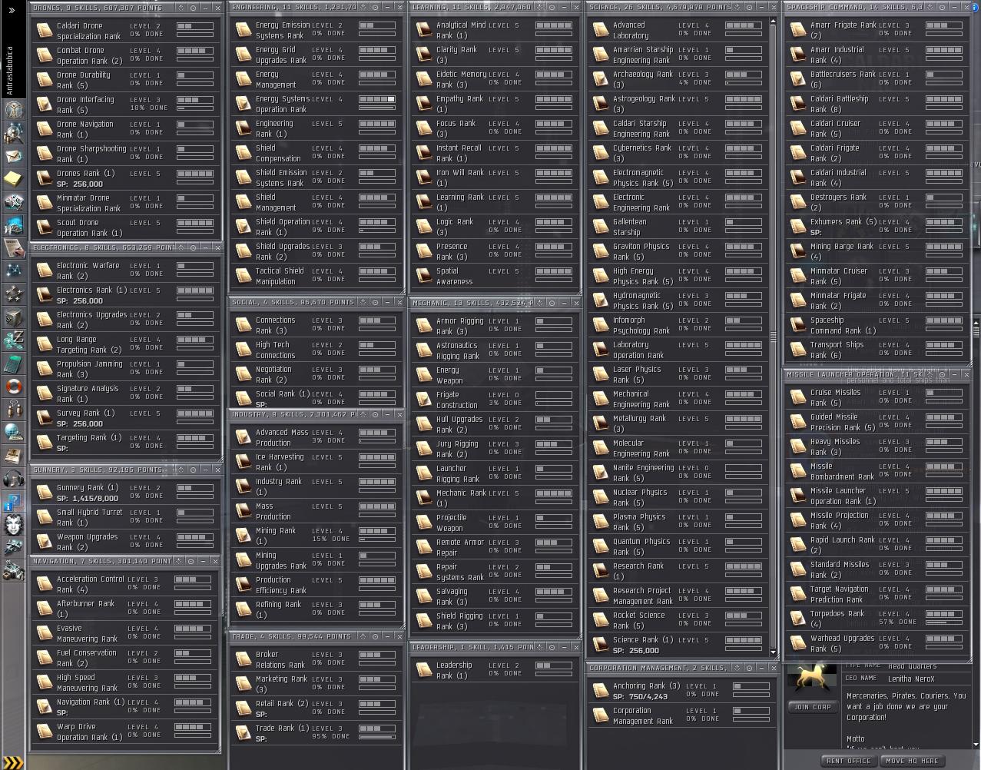Open the constellation star map icon
Image resolution: width=981 pixels, height=770 pixels.
(14, 270)
